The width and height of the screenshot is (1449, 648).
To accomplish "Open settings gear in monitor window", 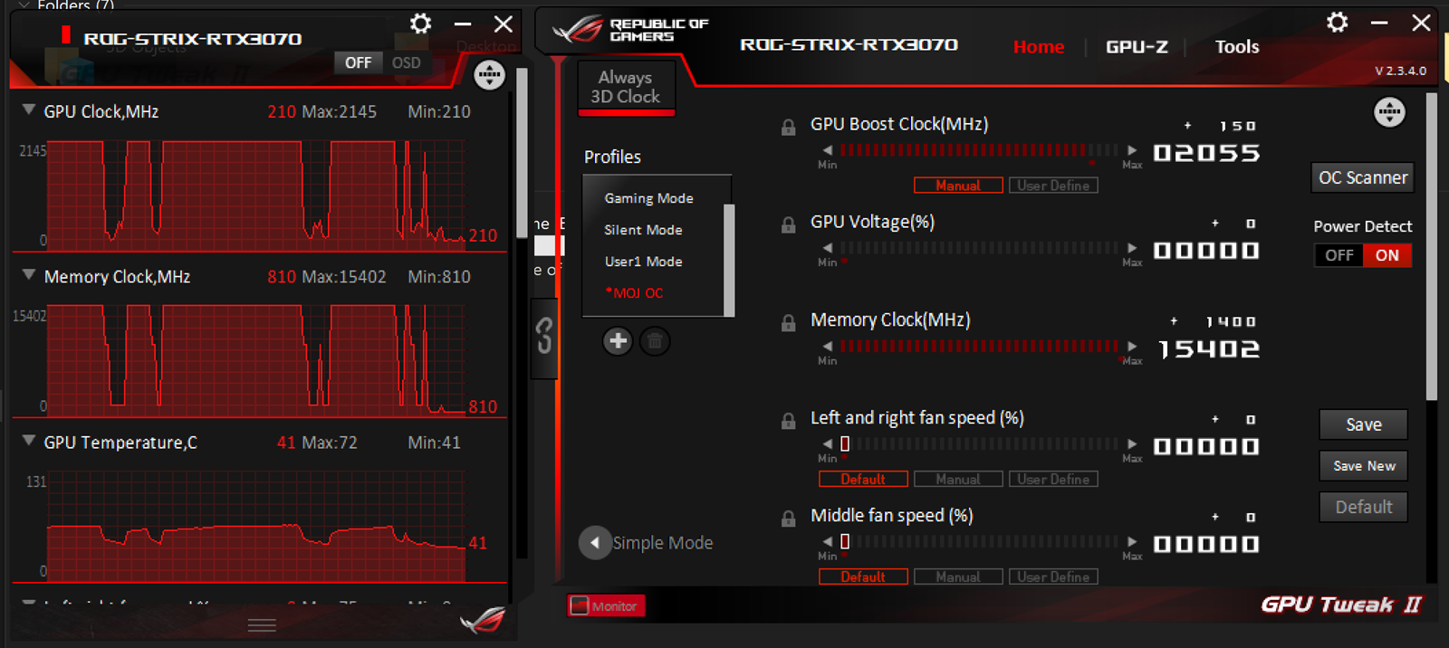I will (x=420, y=24).
